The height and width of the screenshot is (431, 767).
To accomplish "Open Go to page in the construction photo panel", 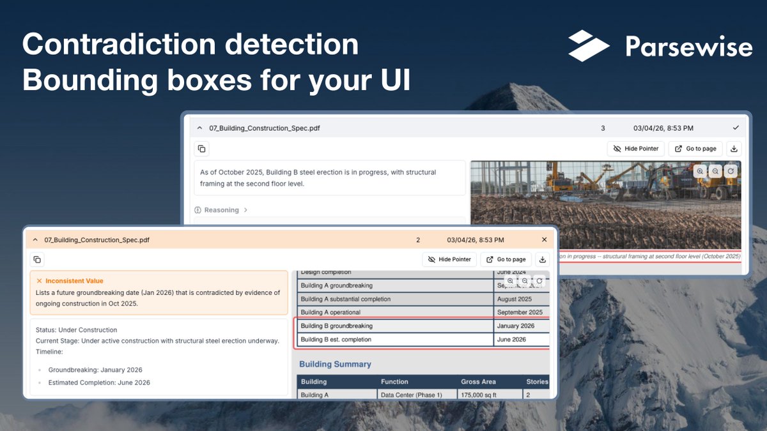I will [695, 149].
